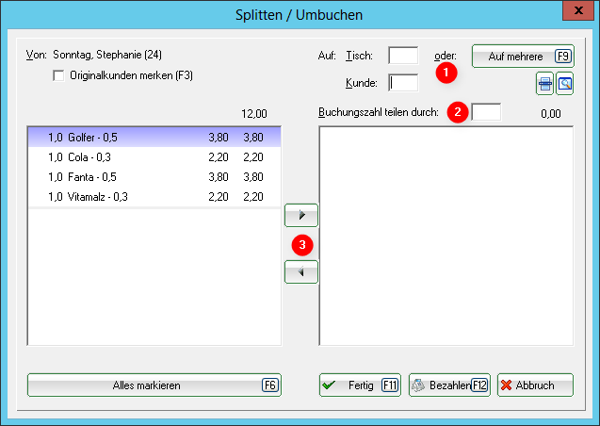Move item back with left arrow button
This screenshot has width=600, height=426.
301,271
